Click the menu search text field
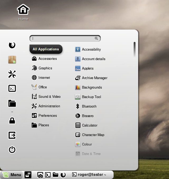This screenshot has height=179, width=169. click(65, 38)
